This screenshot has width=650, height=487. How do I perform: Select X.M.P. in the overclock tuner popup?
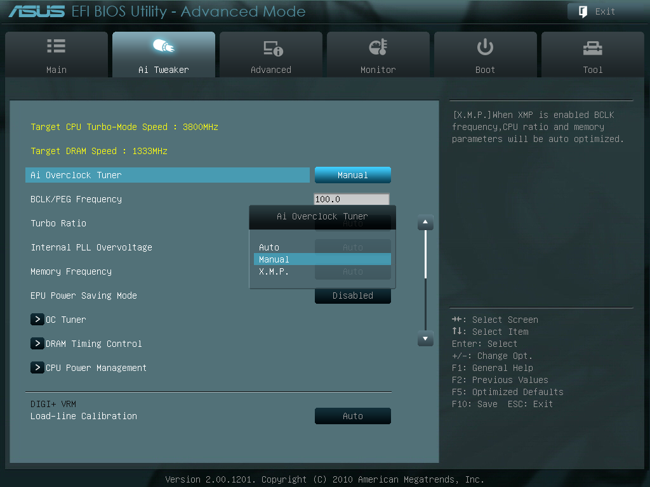pos(322,271)
